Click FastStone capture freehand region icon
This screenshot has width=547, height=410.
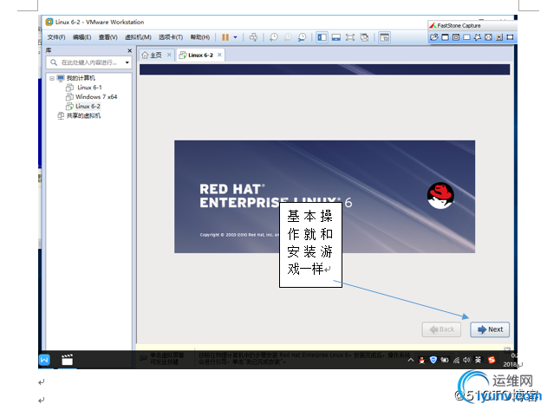(x=478, y=37)
